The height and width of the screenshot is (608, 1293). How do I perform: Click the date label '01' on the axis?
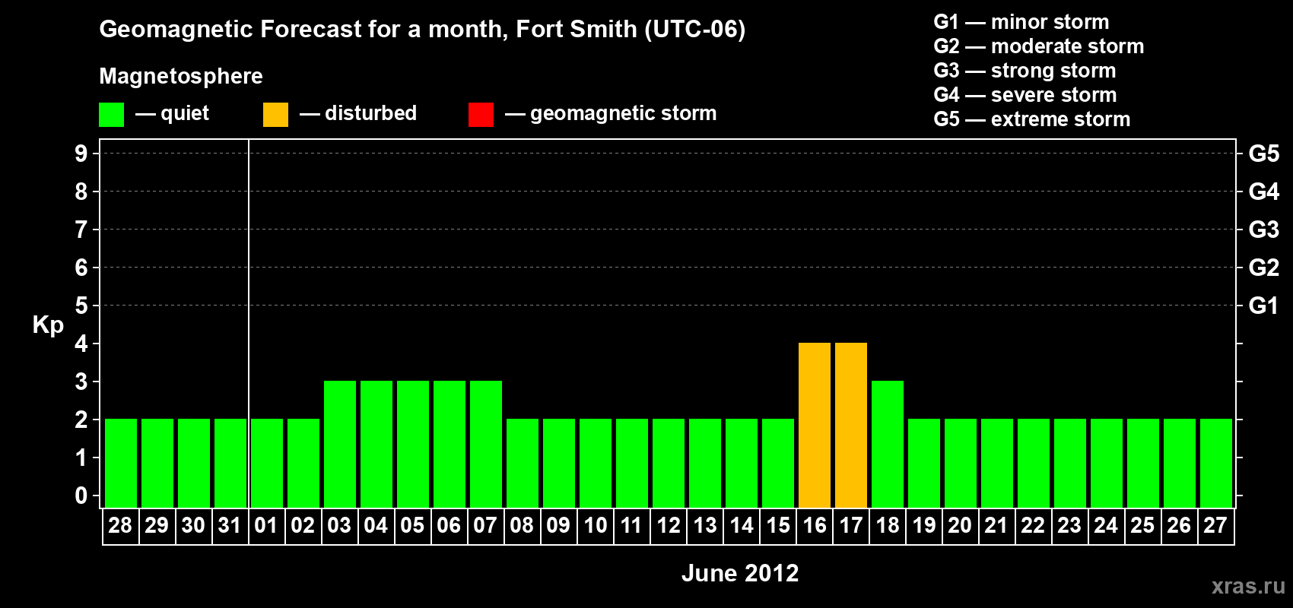click(x=266, y=526)
